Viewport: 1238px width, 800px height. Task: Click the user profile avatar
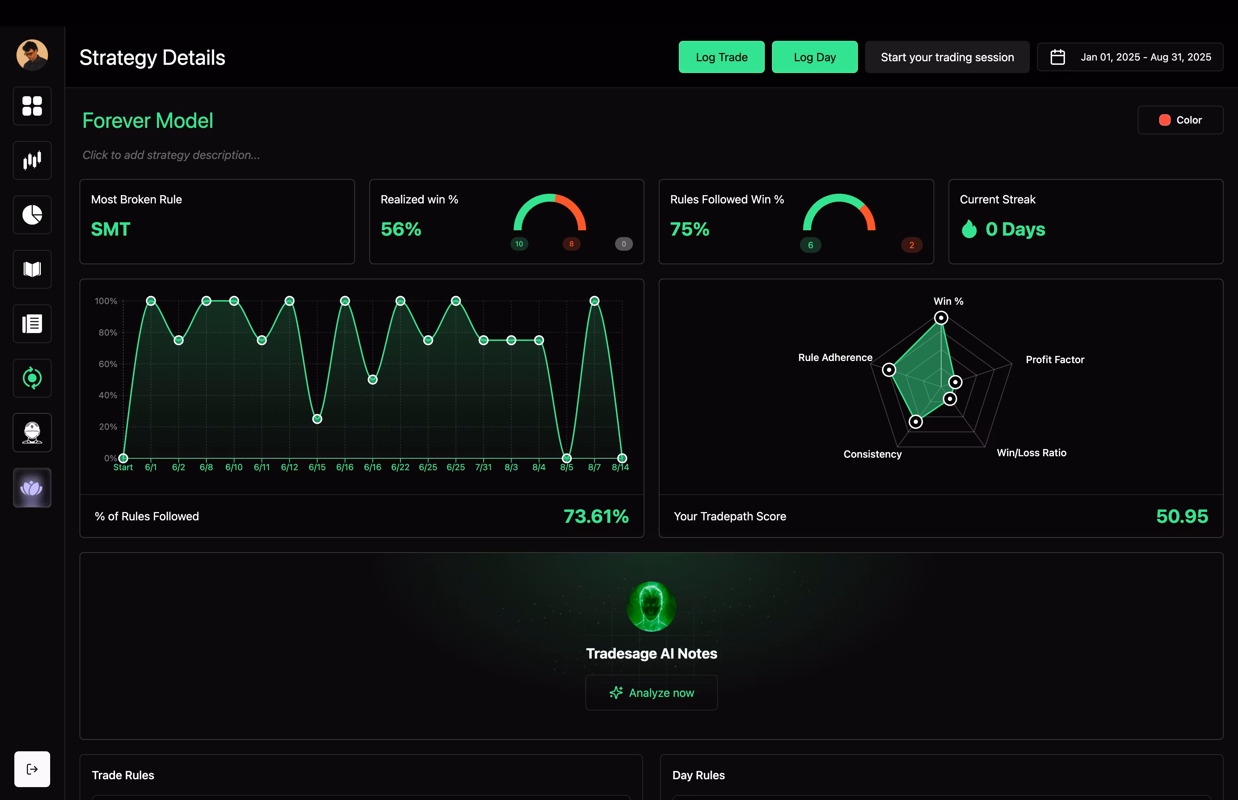point(32,55)
